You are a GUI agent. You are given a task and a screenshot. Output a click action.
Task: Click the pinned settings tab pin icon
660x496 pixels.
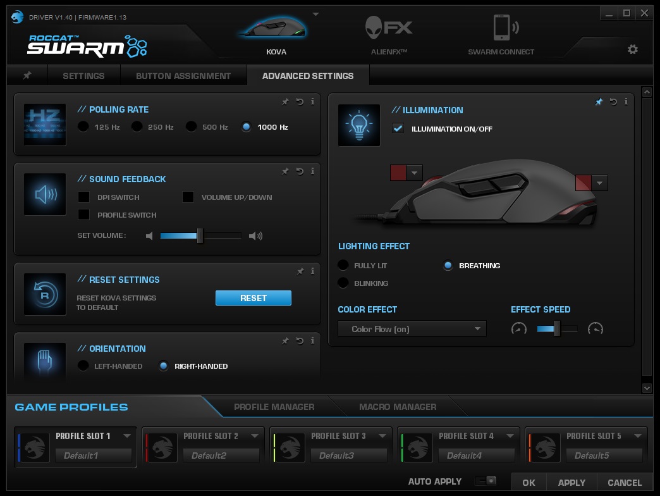tap(27, 75)
